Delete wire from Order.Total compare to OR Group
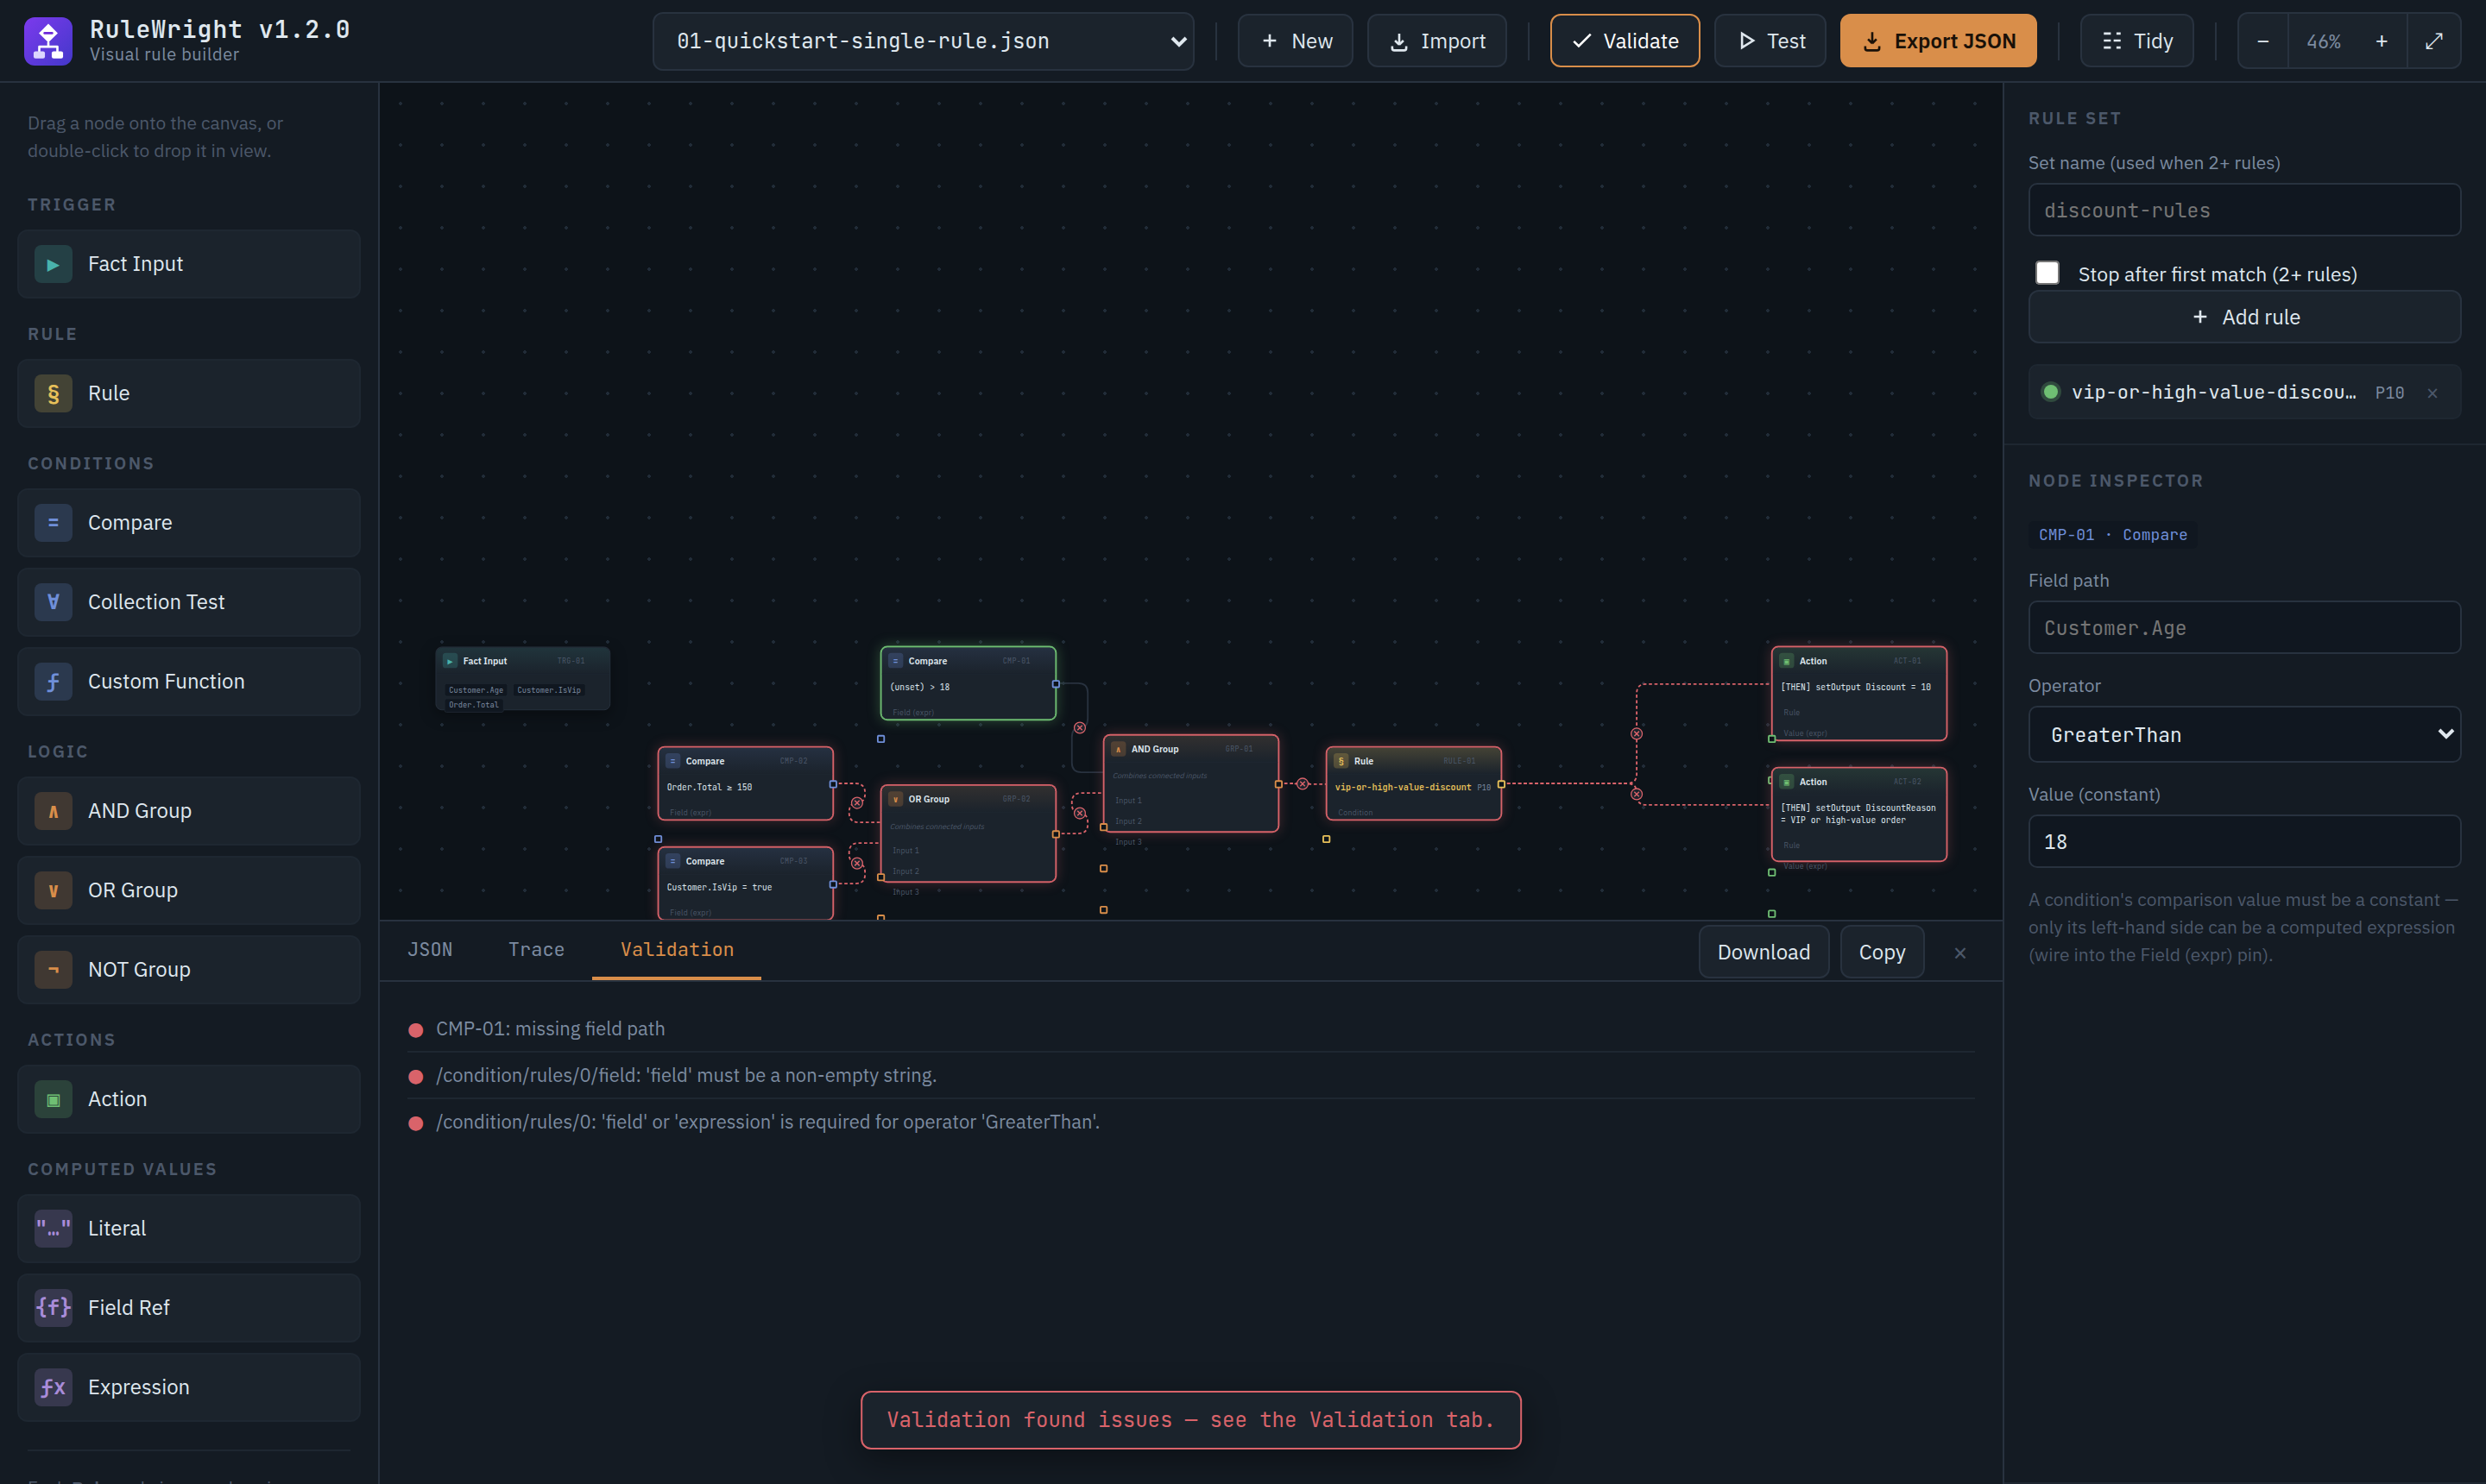This screenshot has width=2486, height=1484. 856,803
